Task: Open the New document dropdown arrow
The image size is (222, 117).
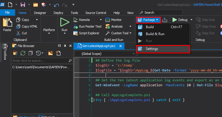Action: point(16,5)
